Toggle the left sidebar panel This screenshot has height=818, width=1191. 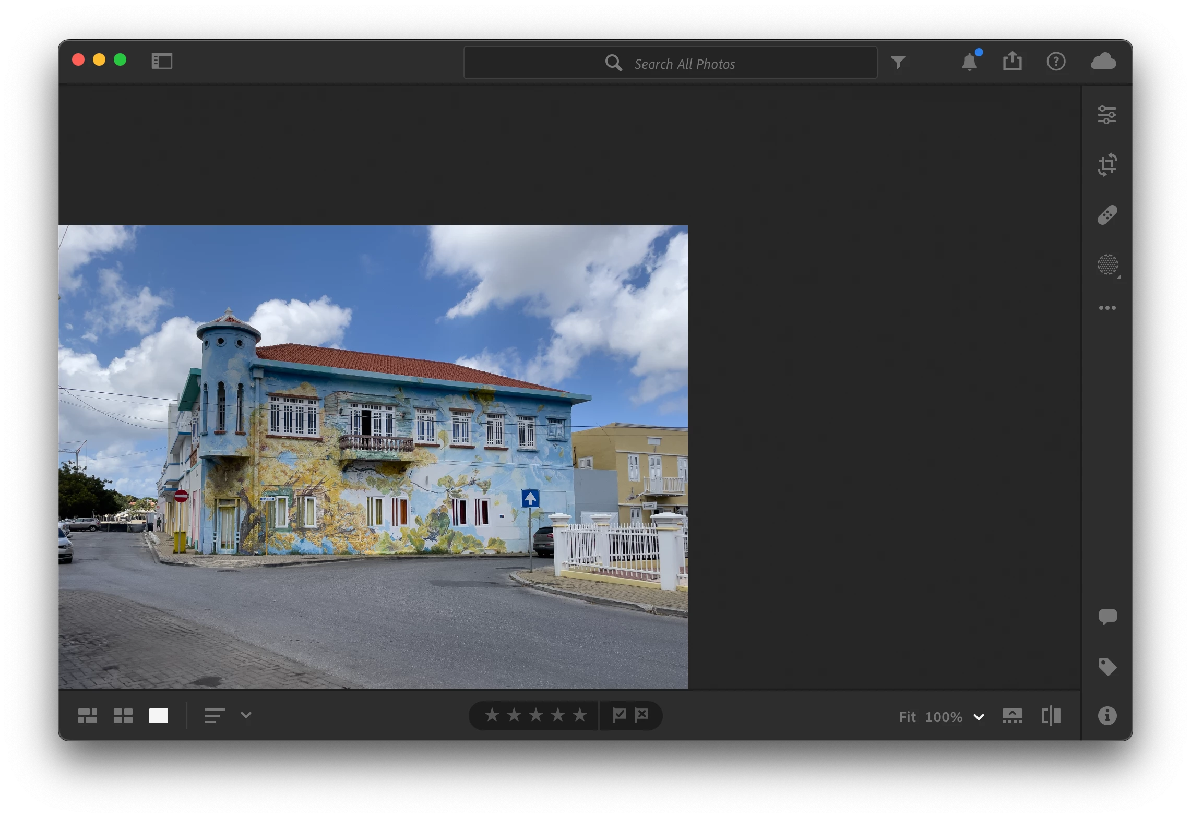click(x=162, y=61)
